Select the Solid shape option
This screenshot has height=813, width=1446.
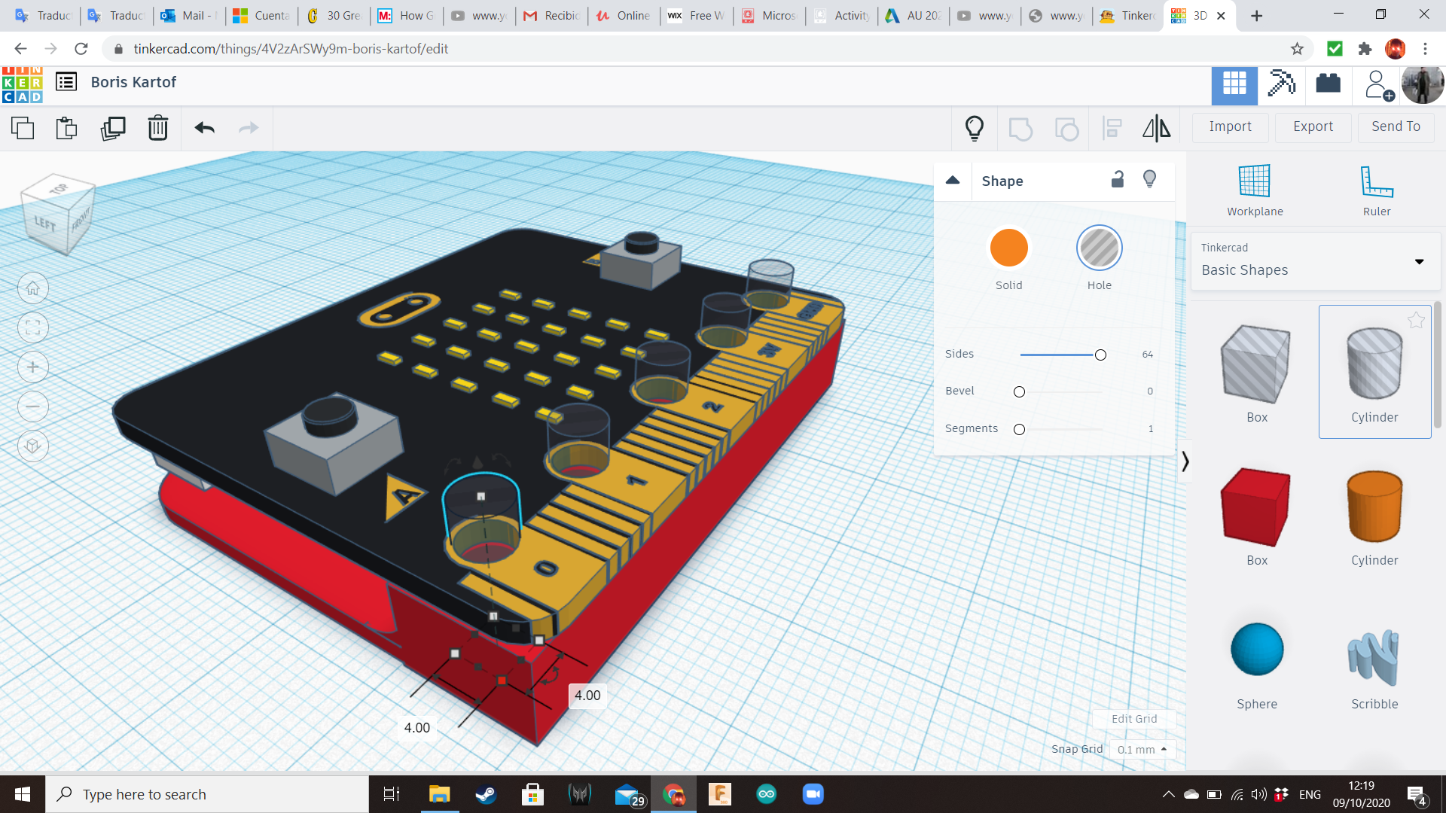[1008, 248]
